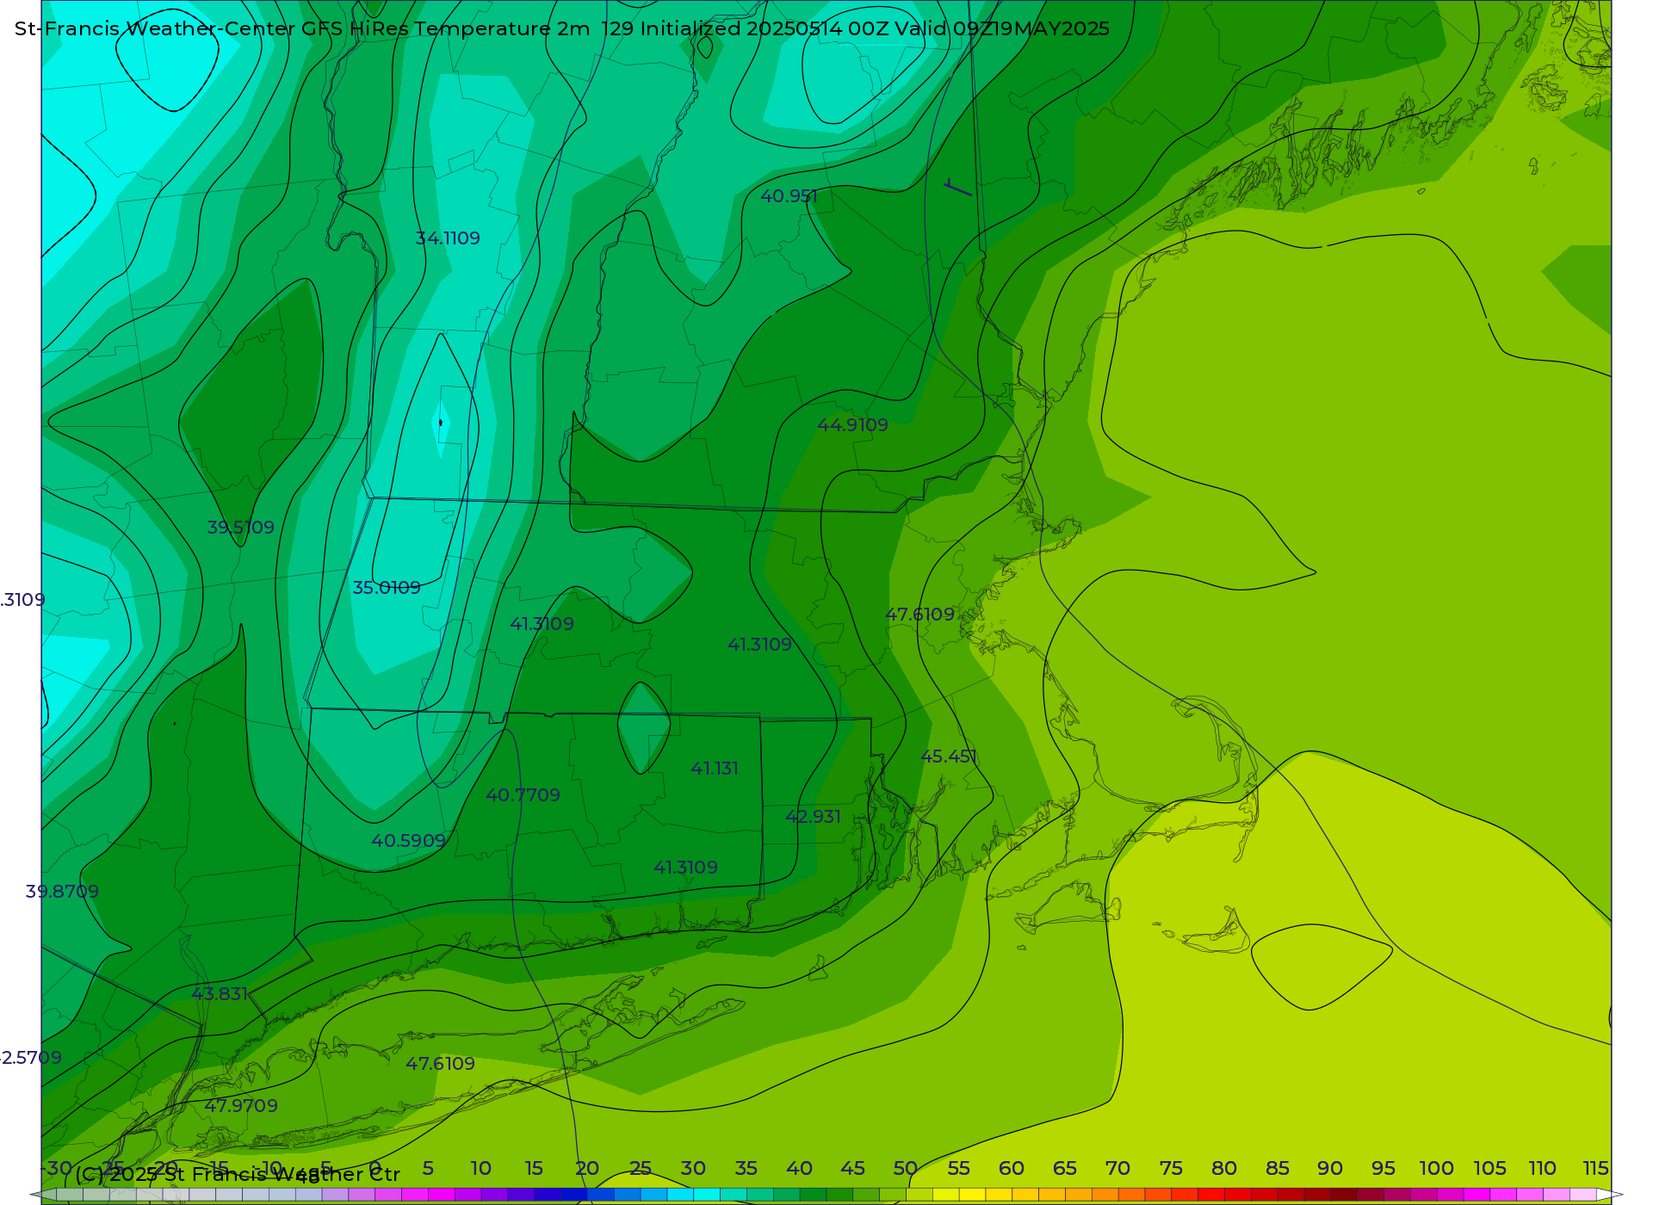Click the colorbar label 60
The height and width of the screenshot is (1205, 1653).
pyautogui.click(x=1012, y=1169)
